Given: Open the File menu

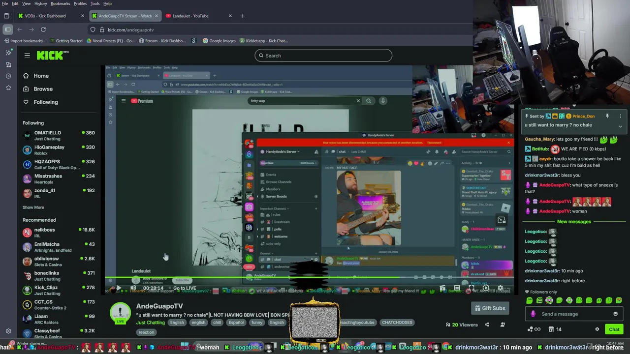Looking at the screenshot, I should pos(4,3).
